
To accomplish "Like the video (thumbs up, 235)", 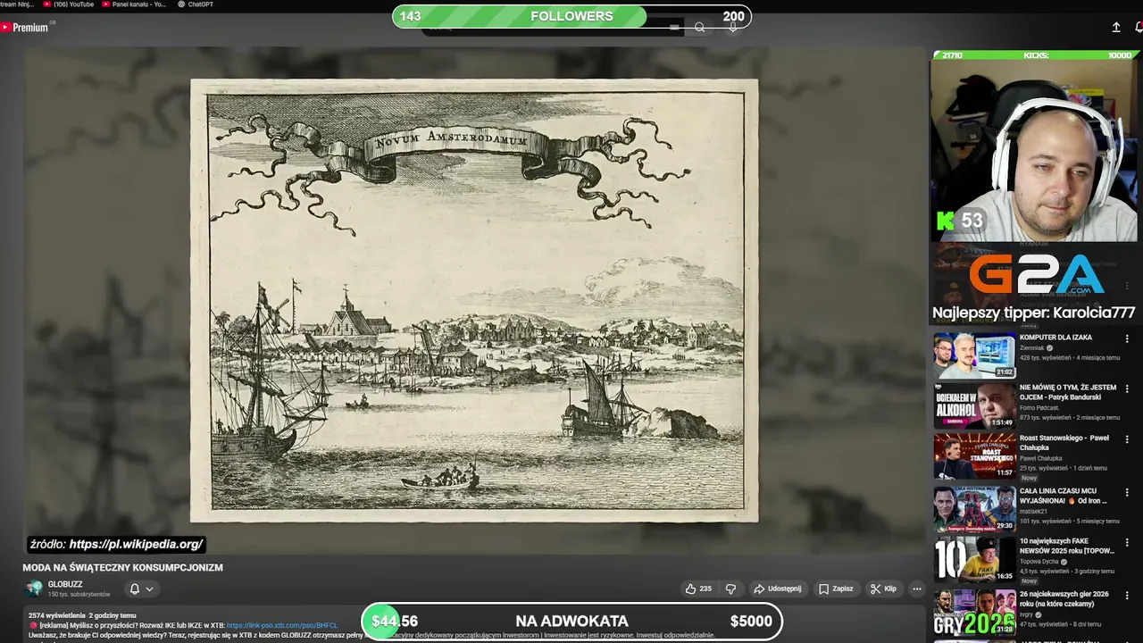I will [698, 589].
